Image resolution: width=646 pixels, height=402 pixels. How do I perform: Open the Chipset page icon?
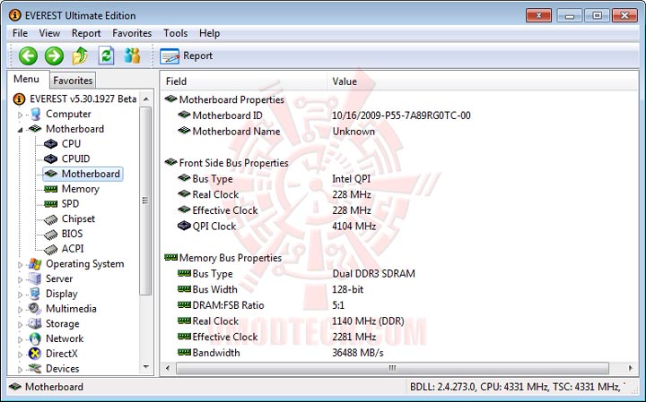pos(50,219)
